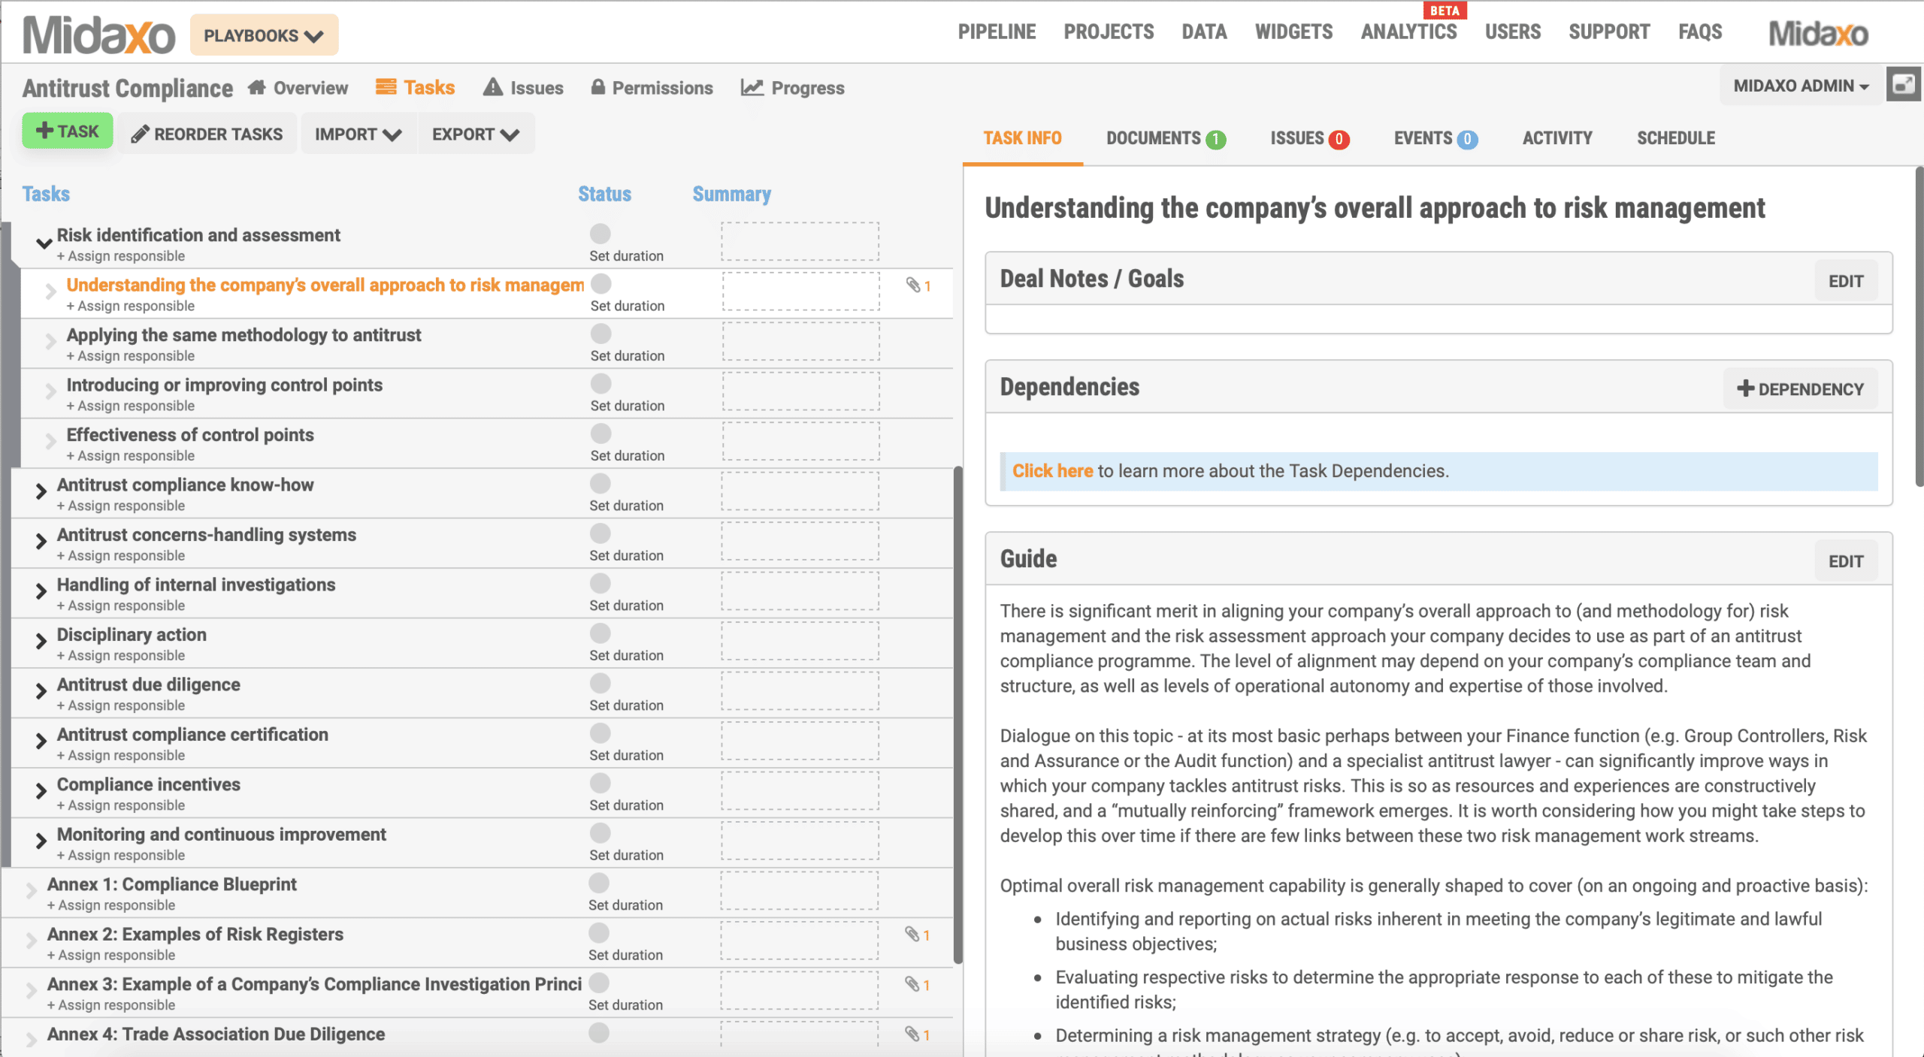
Task: Click the Midaxo logo at top right
Action: click(1818, 34)
